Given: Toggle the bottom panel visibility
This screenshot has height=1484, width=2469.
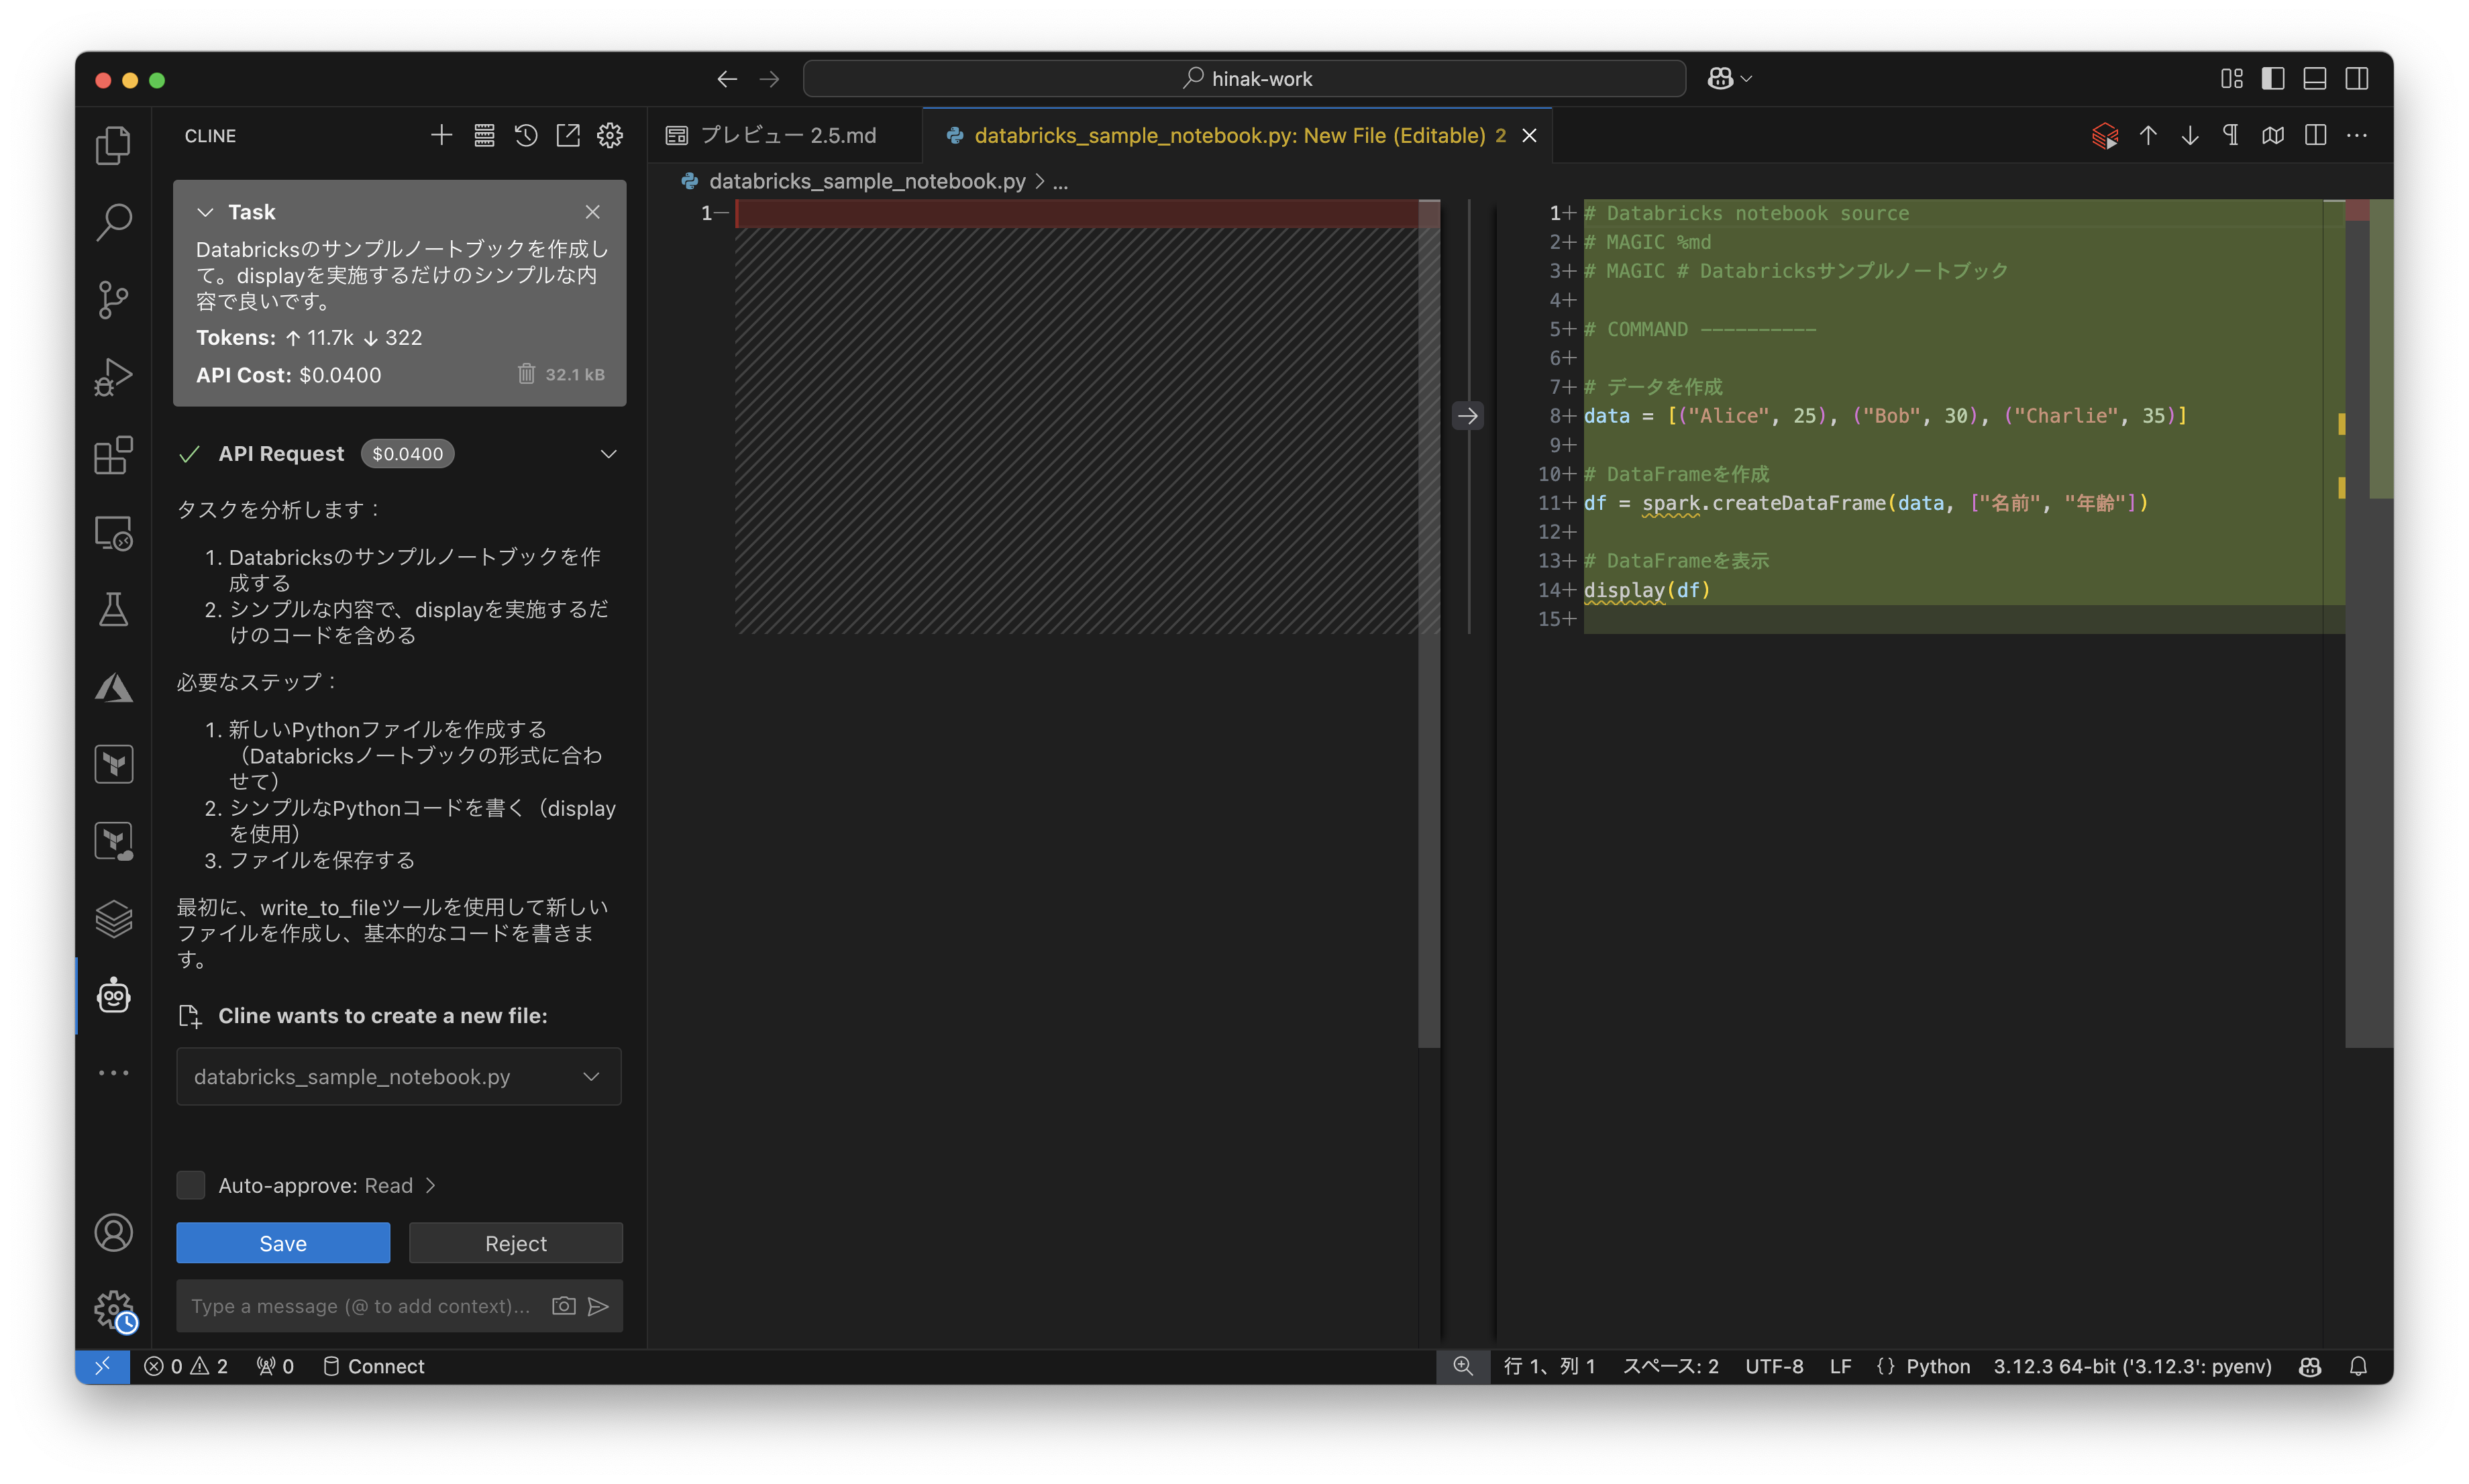Looking at the screenshot, I should point(2313,78).
